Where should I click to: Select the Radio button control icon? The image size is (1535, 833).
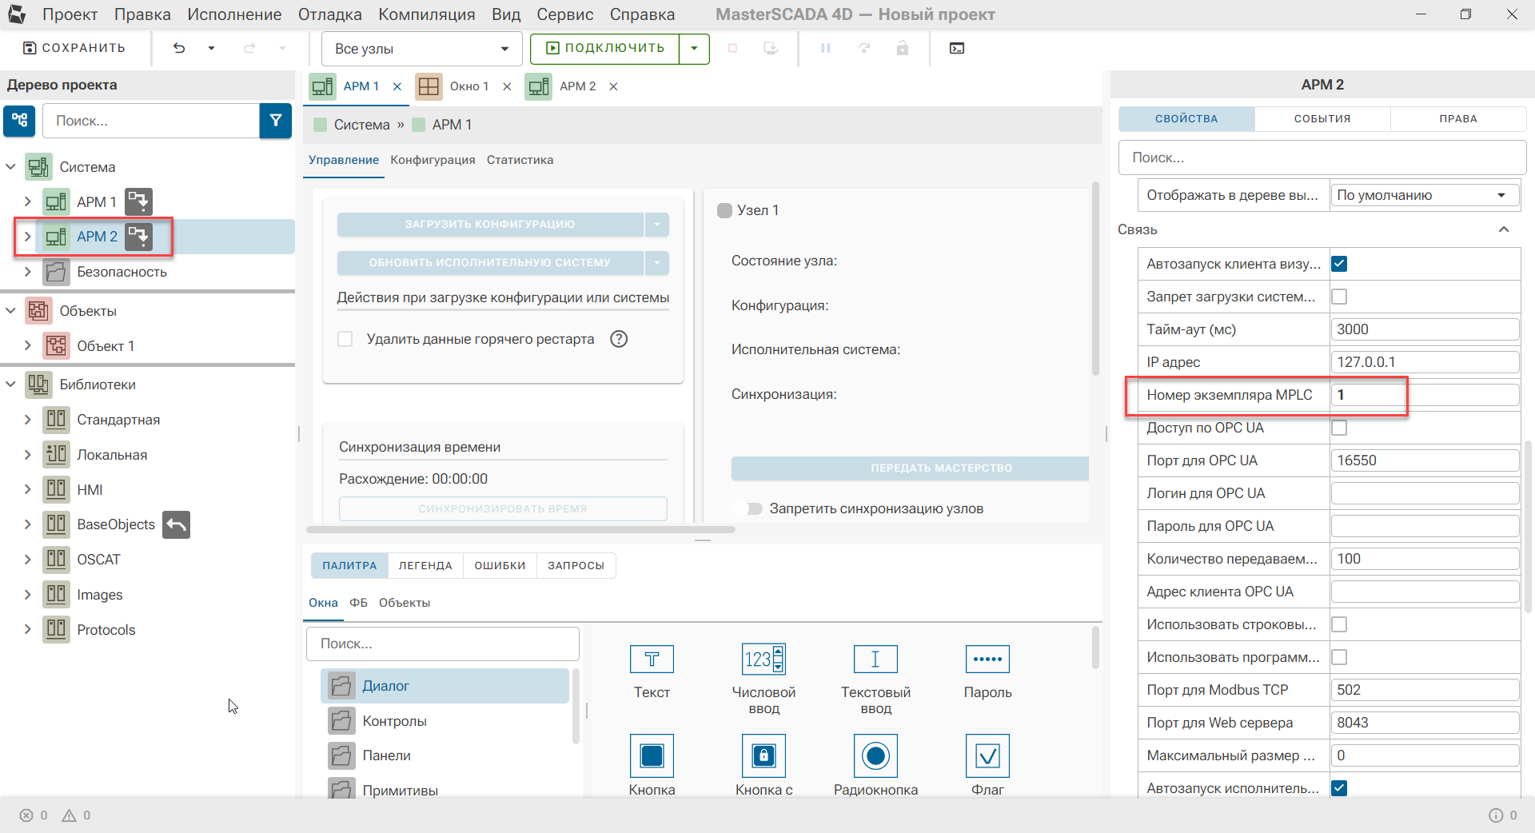pyautogui.click(x=875, y=755)
